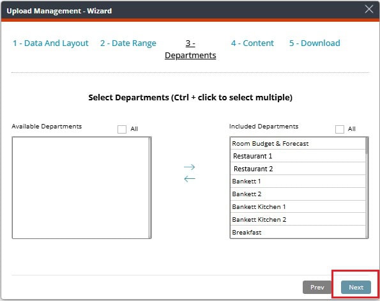Check the All box for Available Departments

[122, 129]
